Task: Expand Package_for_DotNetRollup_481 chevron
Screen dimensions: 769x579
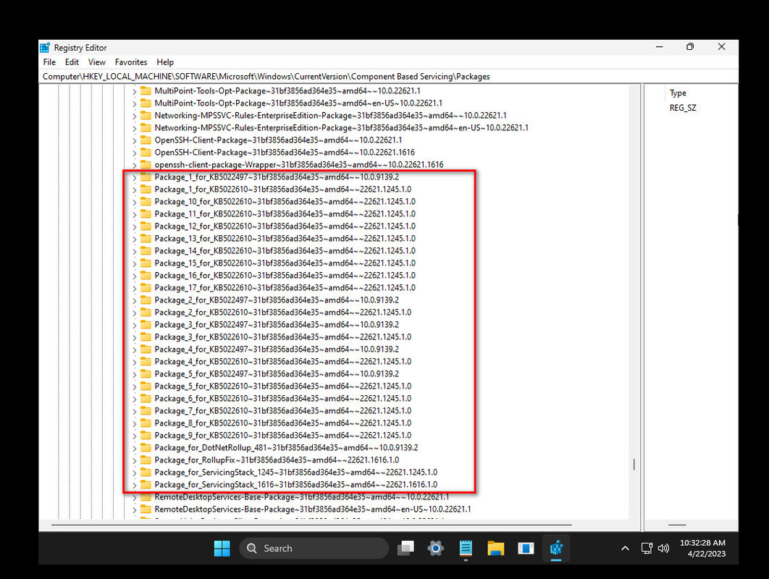Action: coord(135,448)
